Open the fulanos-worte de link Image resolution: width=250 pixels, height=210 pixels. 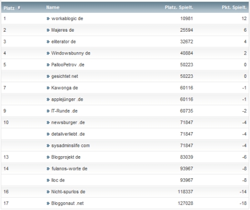click(x=69, y=168)
